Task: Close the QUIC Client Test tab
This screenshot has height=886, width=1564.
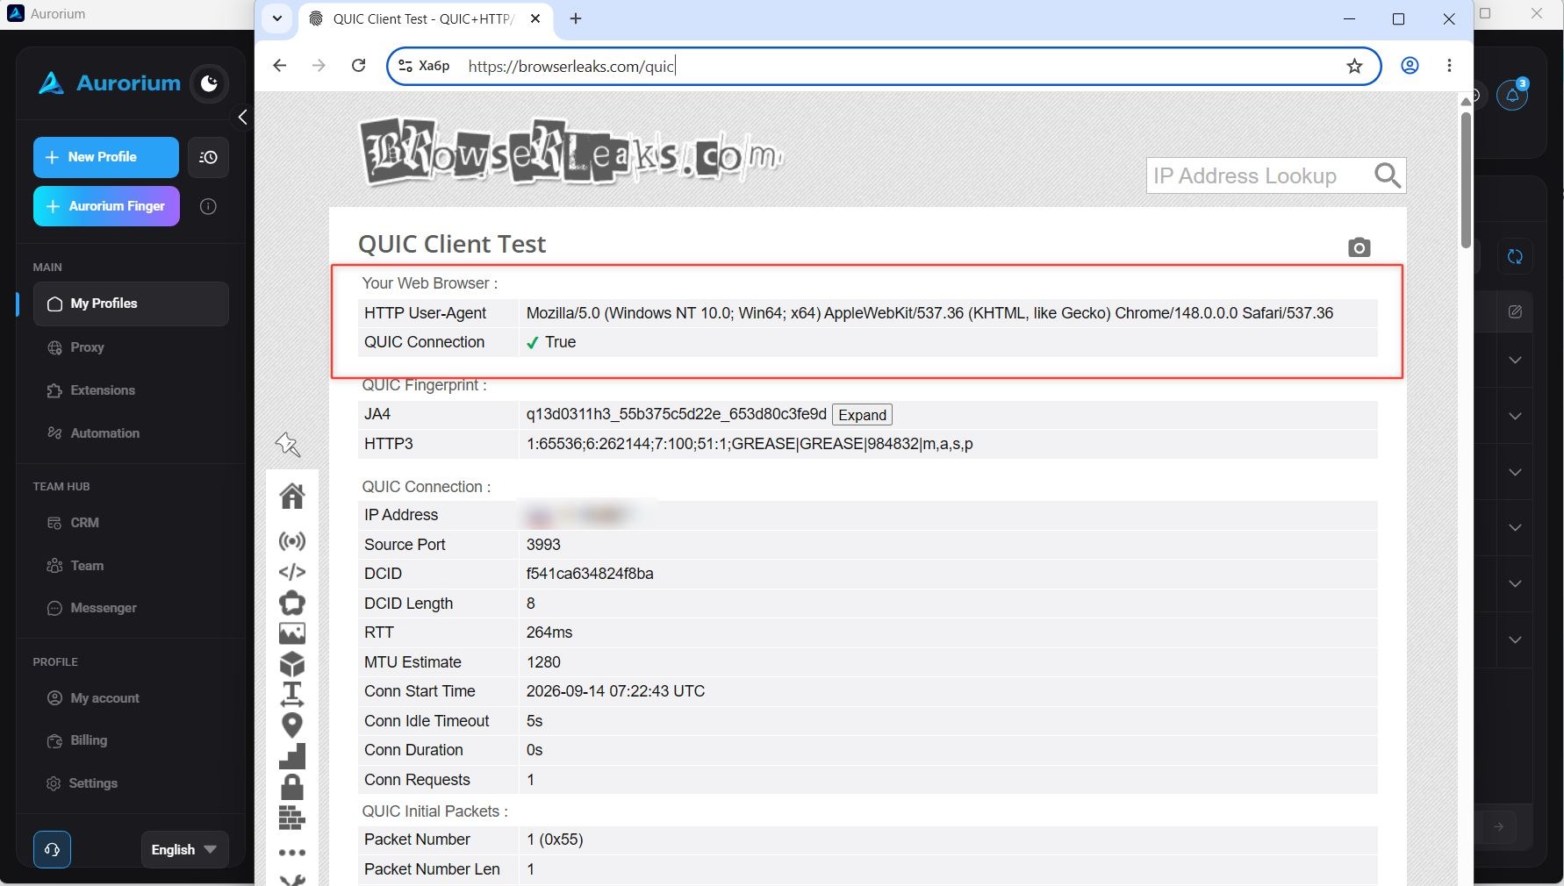Action: tap(535, 18)
